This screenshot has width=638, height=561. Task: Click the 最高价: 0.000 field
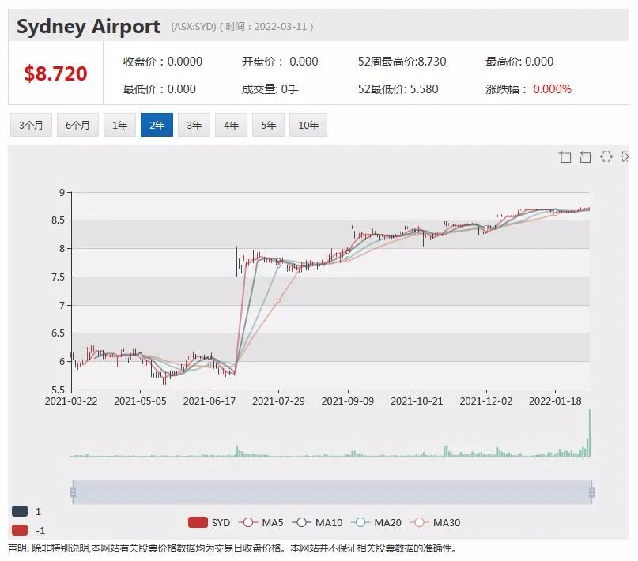tap(519, 62)
